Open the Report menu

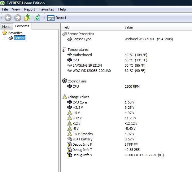[x=29, y=9]
